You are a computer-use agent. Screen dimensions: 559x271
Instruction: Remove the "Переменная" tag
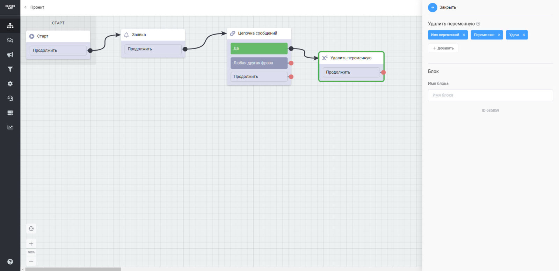(499, 35)
